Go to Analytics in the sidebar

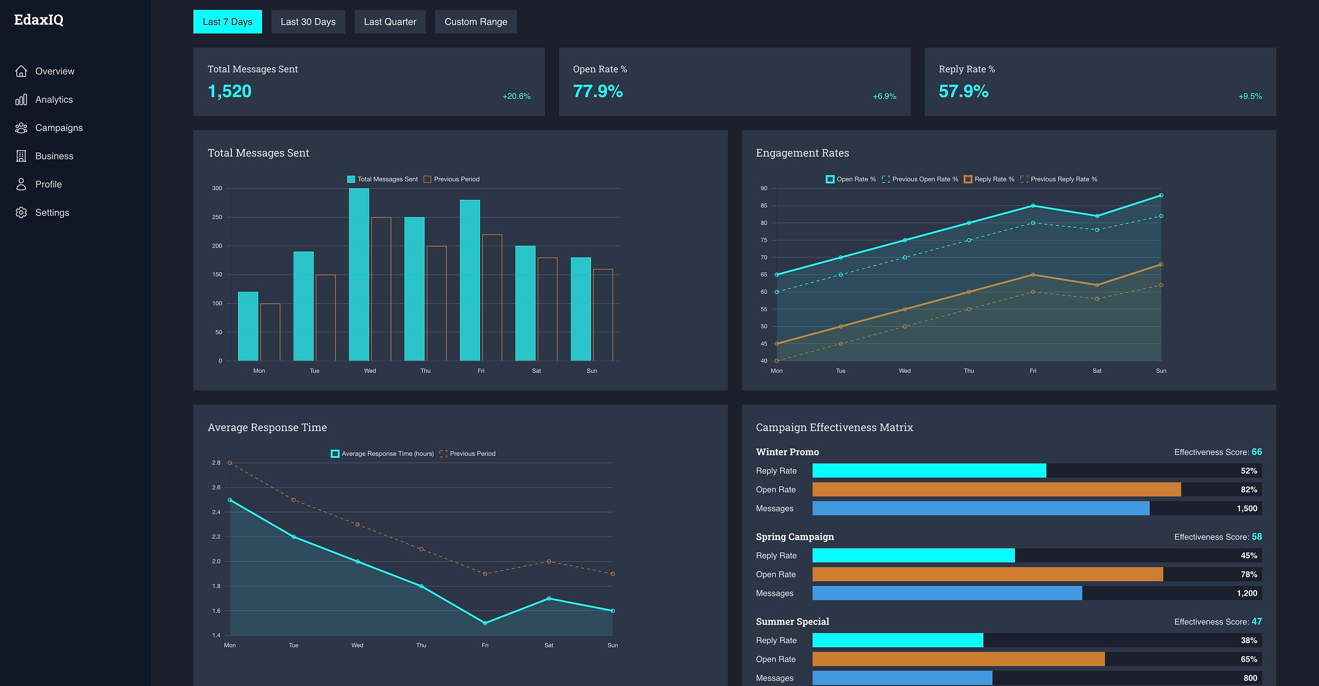pos(54,99)
